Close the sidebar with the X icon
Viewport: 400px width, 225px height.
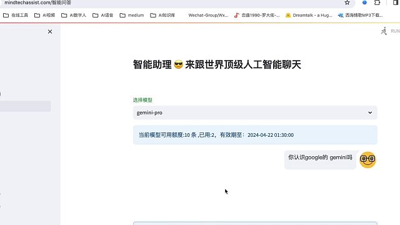[x=50, y=32]
